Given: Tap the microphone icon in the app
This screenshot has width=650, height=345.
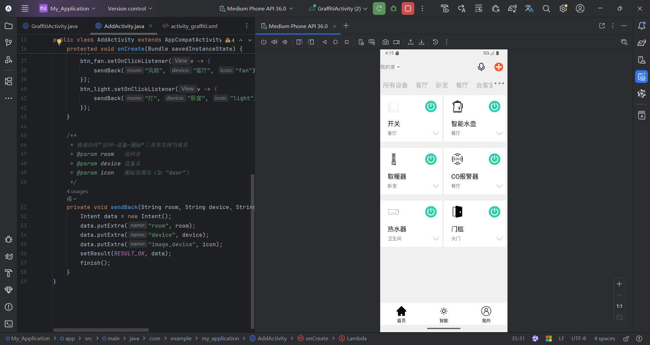Looking at the screenshot, I should click(x=481, y=67).
